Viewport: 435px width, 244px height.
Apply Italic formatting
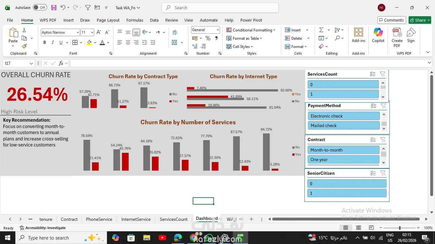(53, 43)
